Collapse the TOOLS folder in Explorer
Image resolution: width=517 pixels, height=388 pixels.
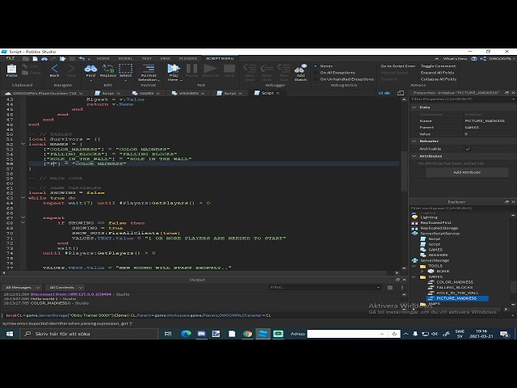[x=414, y=266]
